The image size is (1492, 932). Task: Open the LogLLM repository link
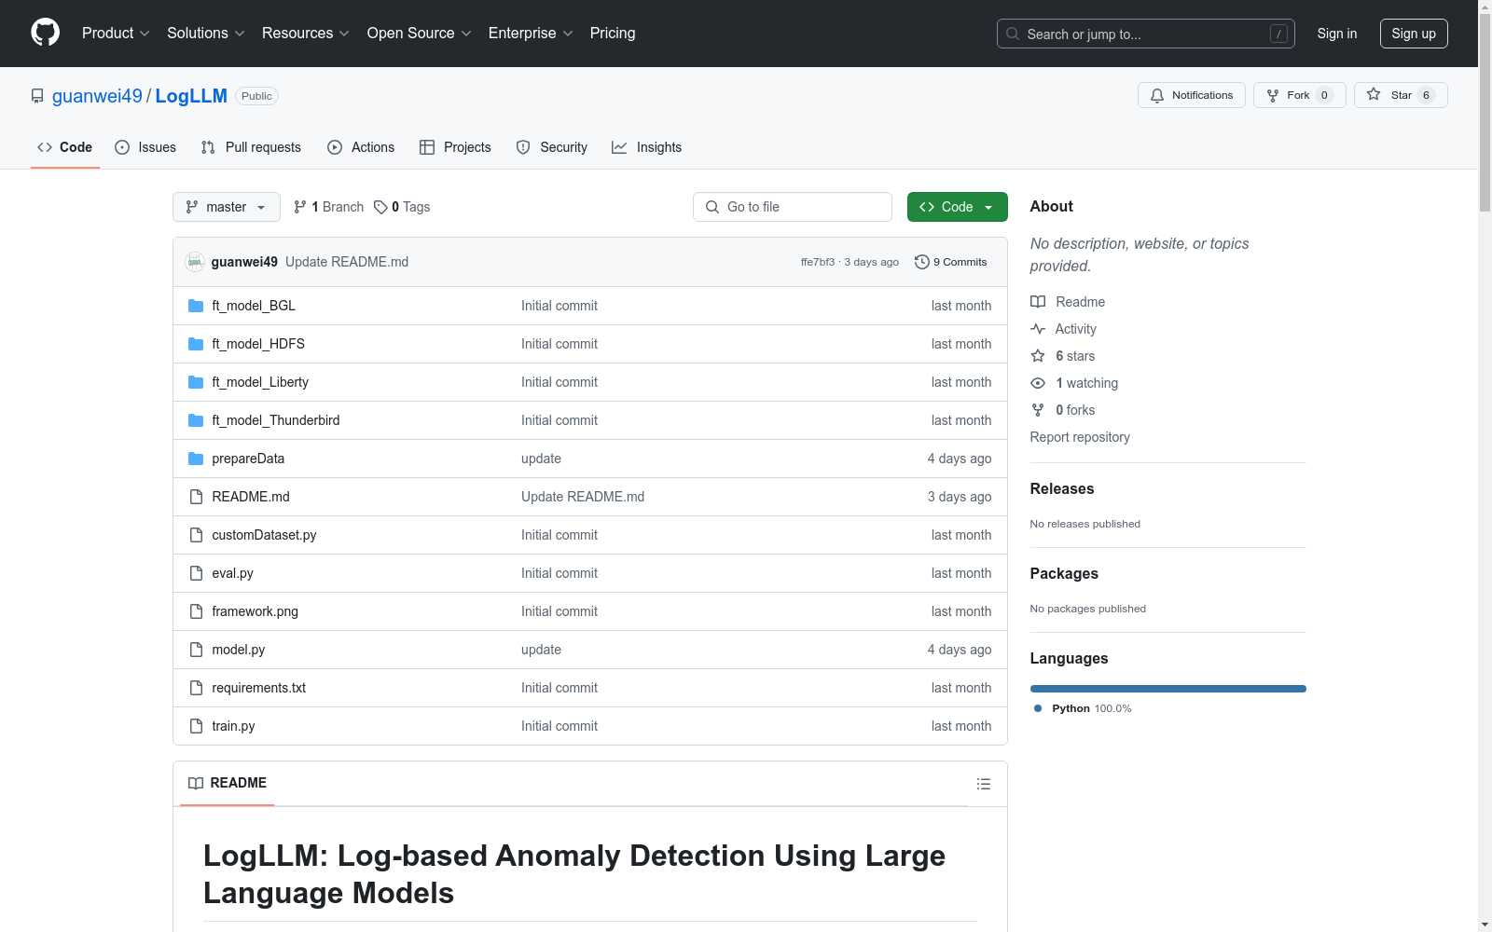coord(191,96)
